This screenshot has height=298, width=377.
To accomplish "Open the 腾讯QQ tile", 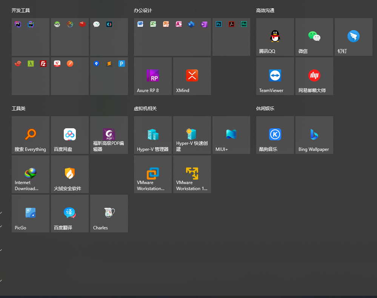I will 275,37.
